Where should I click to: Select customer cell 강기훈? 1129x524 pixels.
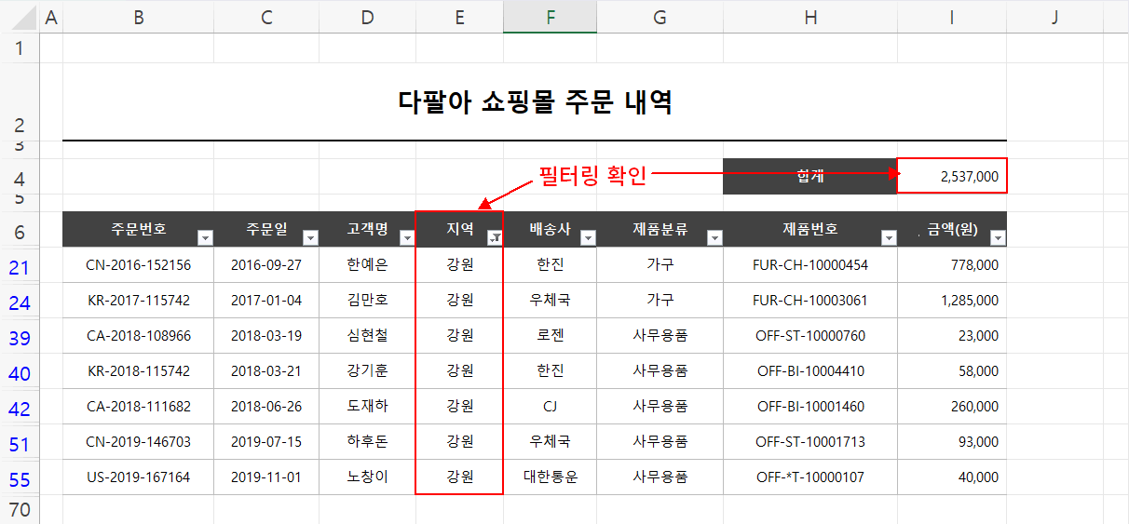pyautogui.click(x=367, y=371)
